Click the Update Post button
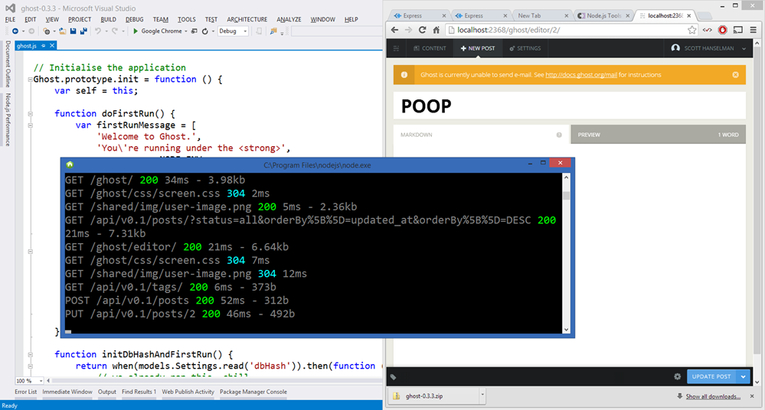The width and height of the screenshot is (765, 410). 711,376
